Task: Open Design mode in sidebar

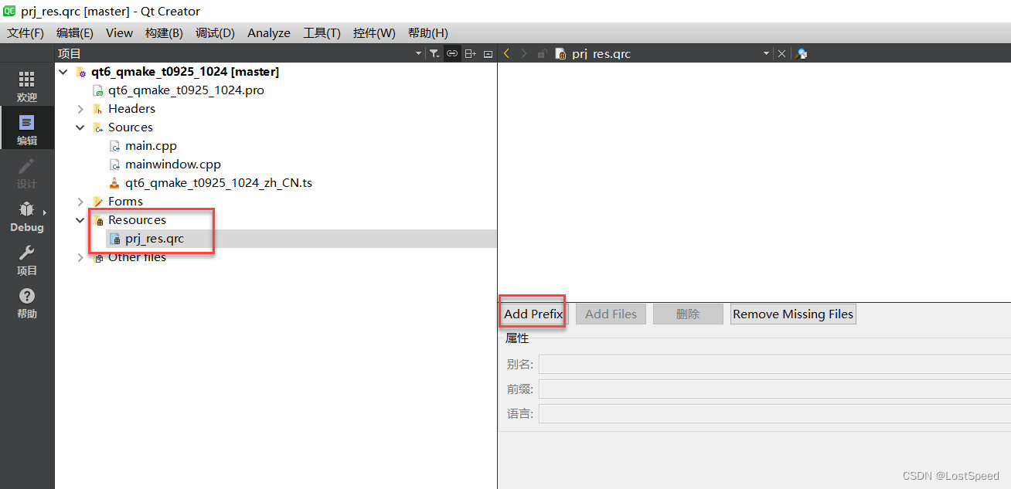Action: click(x=27, y=173)
